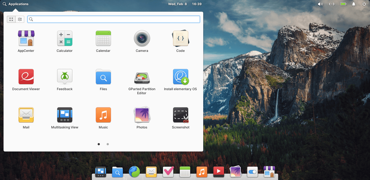This screenshot has width=370, height=180.
Task: Launch Music from the applications grid
Action: 103,118
